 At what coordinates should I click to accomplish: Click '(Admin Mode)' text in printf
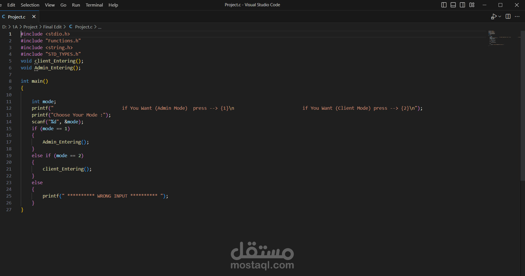(171, 108)
